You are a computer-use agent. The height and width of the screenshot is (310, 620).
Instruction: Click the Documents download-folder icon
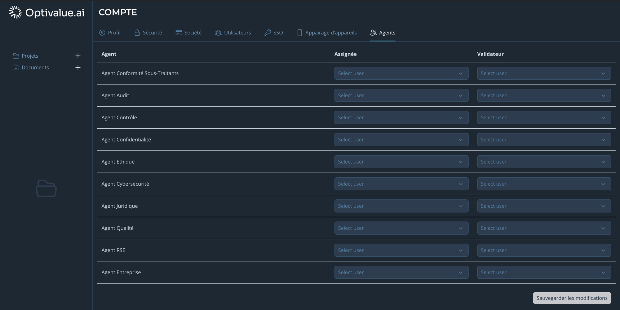pos(16,68)
